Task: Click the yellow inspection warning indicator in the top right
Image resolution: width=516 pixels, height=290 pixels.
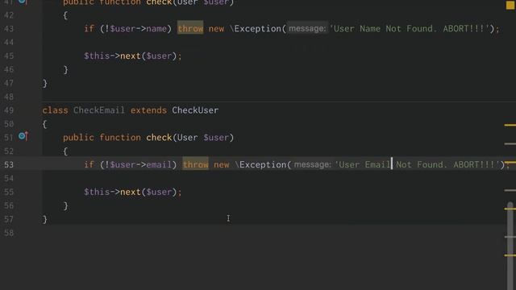Action: point(510,5)
